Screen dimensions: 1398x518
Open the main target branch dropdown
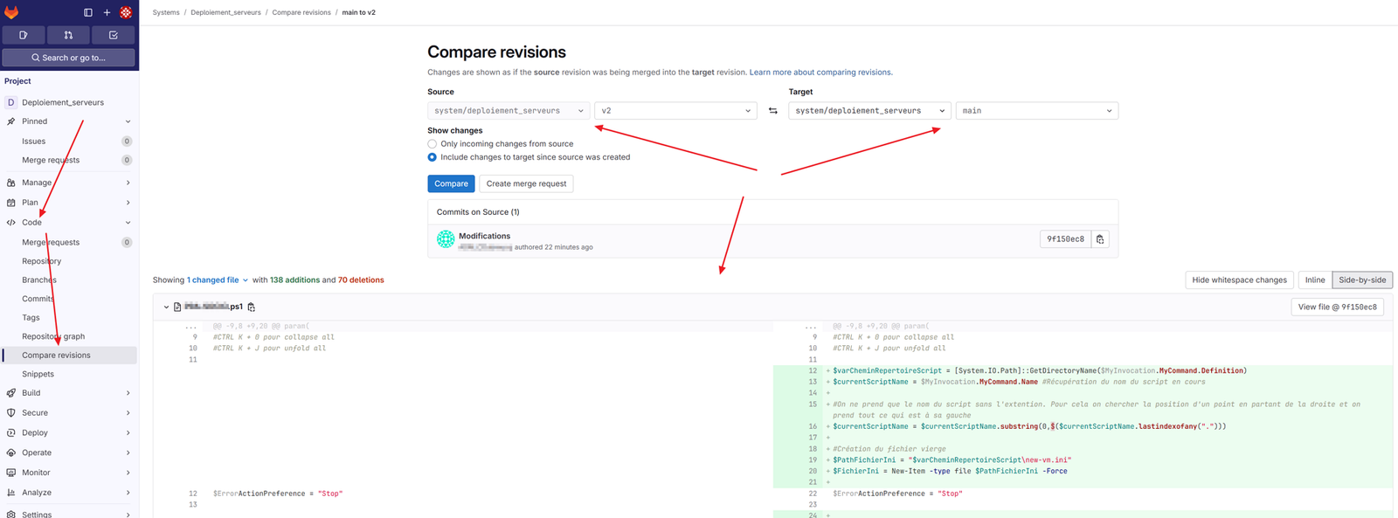[x=1036, y=111]
